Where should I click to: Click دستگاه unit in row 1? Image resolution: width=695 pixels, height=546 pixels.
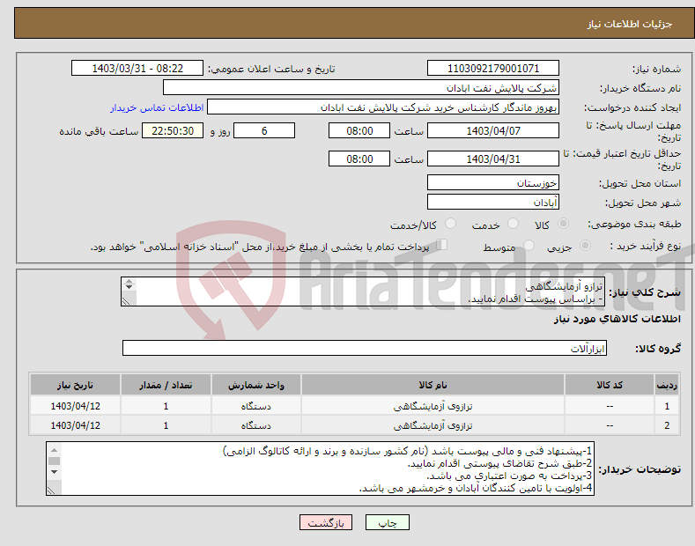pos(256,406)
